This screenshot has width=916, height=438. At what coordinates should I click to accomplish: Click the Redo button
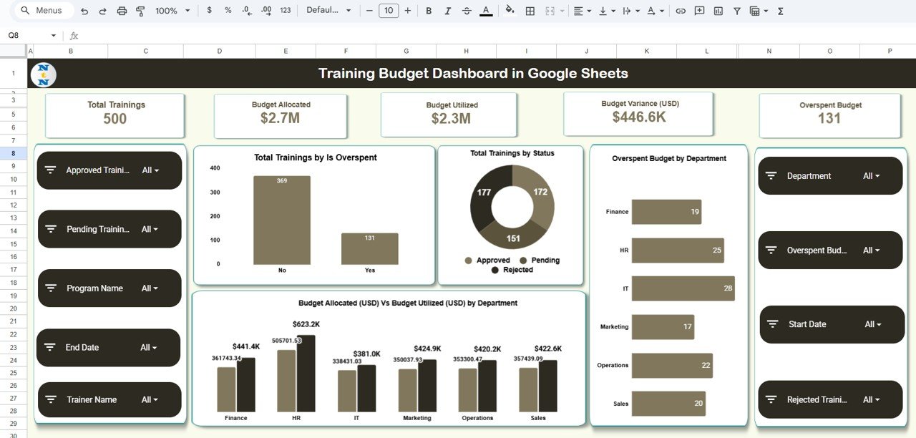point(102,11)
